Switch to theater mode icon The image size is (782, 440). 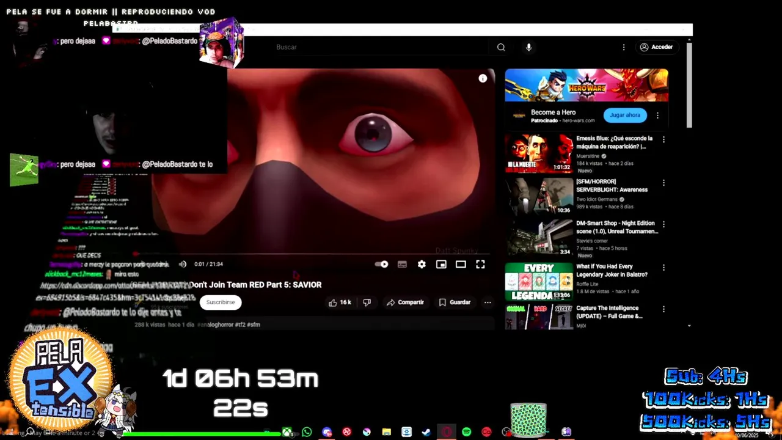(x=461, y=264)
